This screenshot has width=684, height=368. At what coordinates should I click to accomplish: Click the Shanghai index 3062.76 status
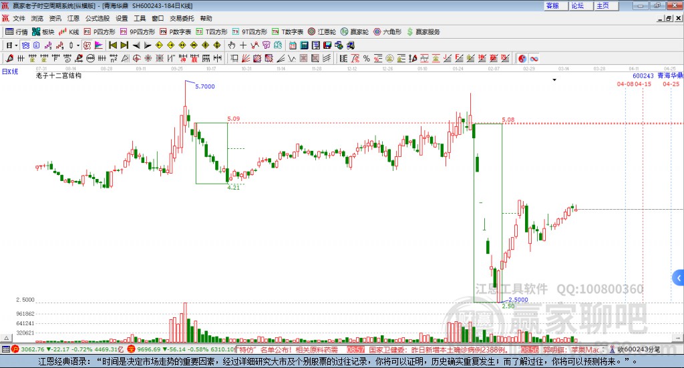pos(32,349)
